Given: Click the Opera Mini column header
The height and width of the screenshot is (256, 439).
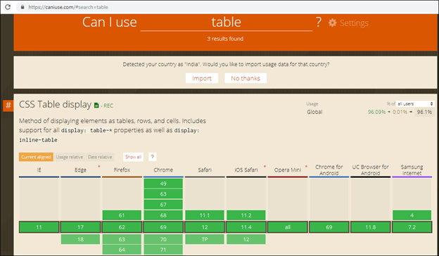Looking at the screenshot, I should [x=288, y=169].
